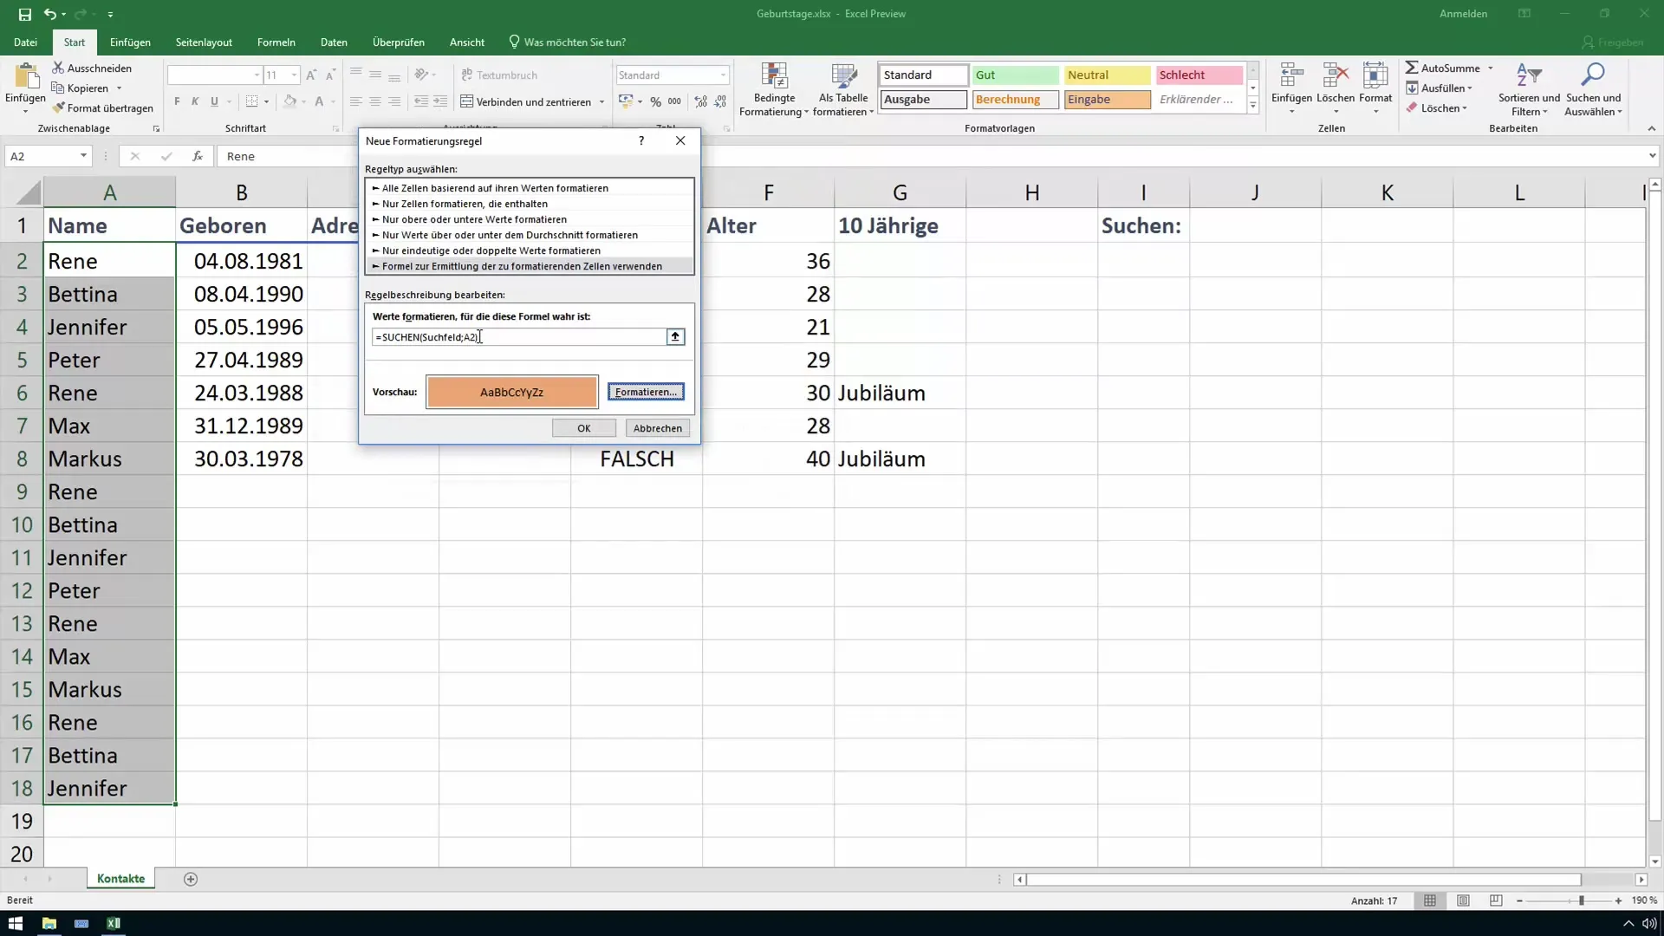Switch to Normal view icon in status bar
Image resolution: width=1664 pixels, height=936 pixels.
[x=1430, y=900]
